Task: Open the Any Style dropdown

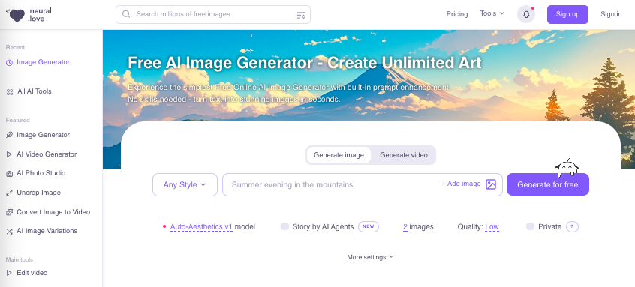Action: (185, 185)
